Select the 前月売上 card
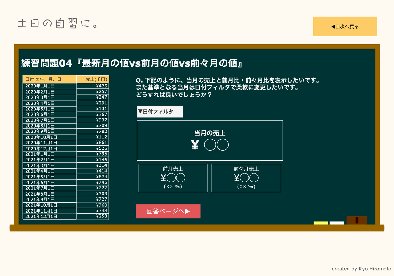This screenshot has height=276, width=394. (173, 178)
